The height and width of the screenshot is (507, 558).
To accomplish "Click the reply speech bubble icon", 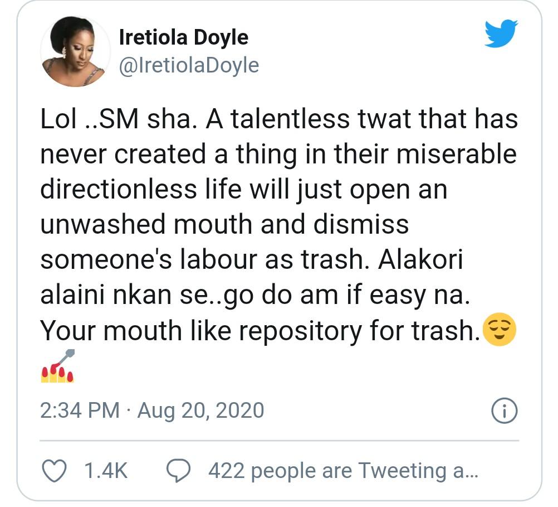I will (179, 471).
